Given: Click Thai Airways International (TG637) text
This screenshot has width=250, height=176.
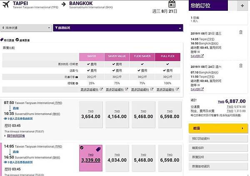Looking at the screenshot, I should coord(24,131).
